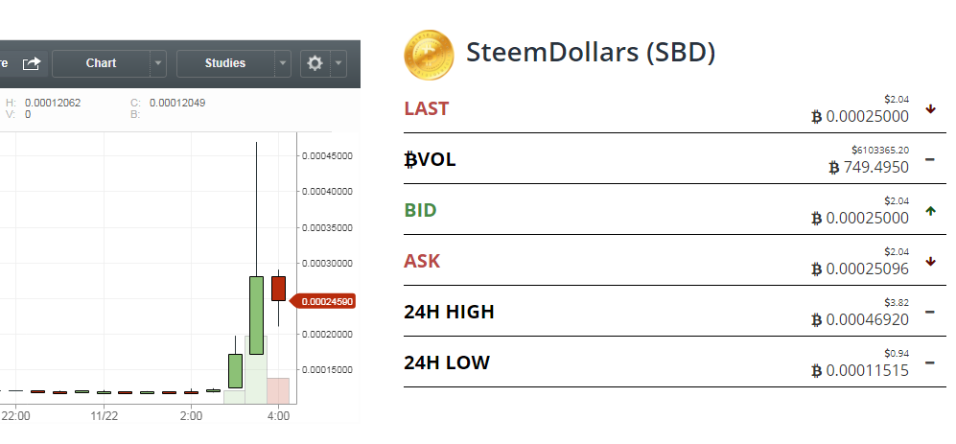The image size is (956, 444).
Task: Click the Chart button in toolbar
Action: pos(101,63)
